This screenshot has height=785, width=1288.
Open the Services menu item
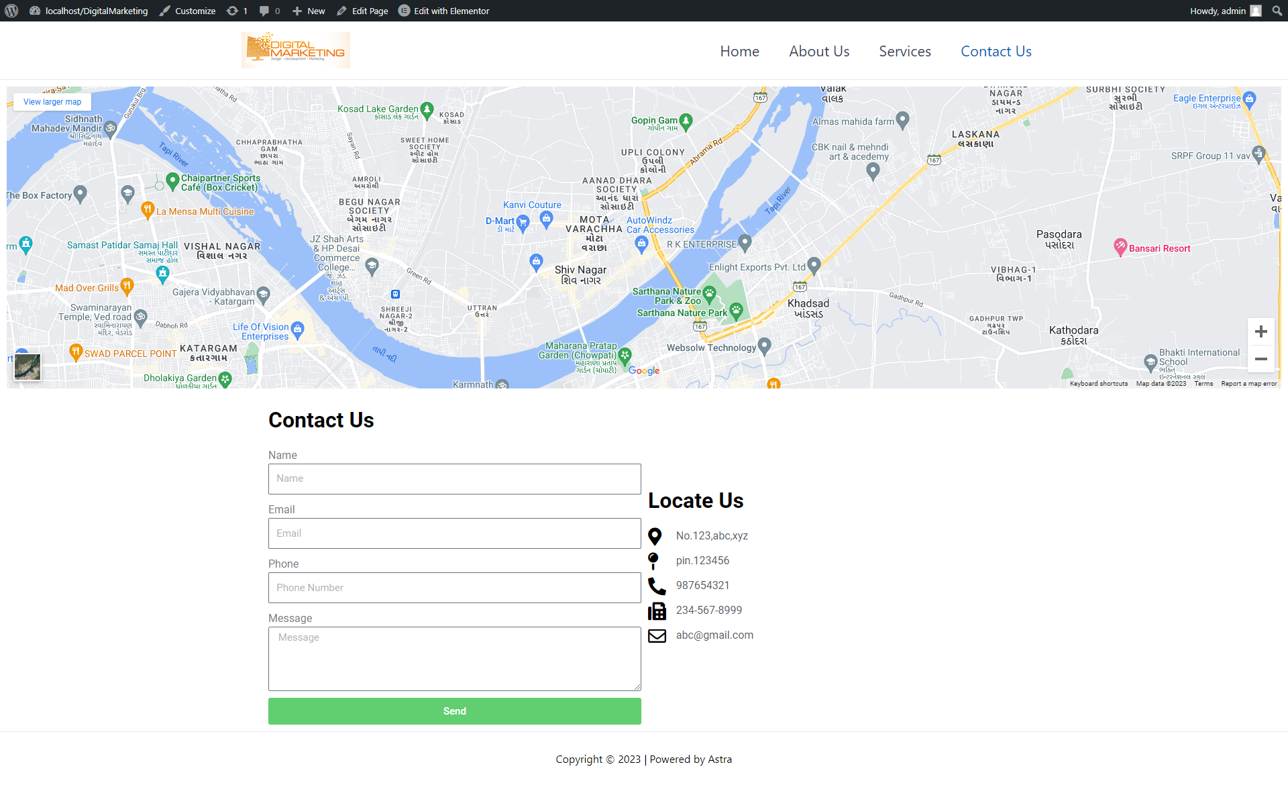tap(905, 51)
